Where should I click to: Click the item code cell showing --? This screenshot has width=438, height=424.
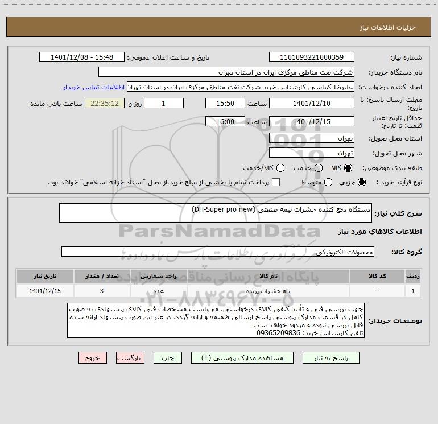click(377, 291)
